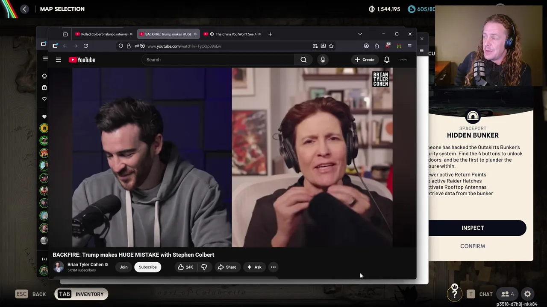This screenshot has height=307, width=547.
Task: Click the video title BACKFIRE: Trump makes HUGE MISTAKE
Action: point(133,255)
